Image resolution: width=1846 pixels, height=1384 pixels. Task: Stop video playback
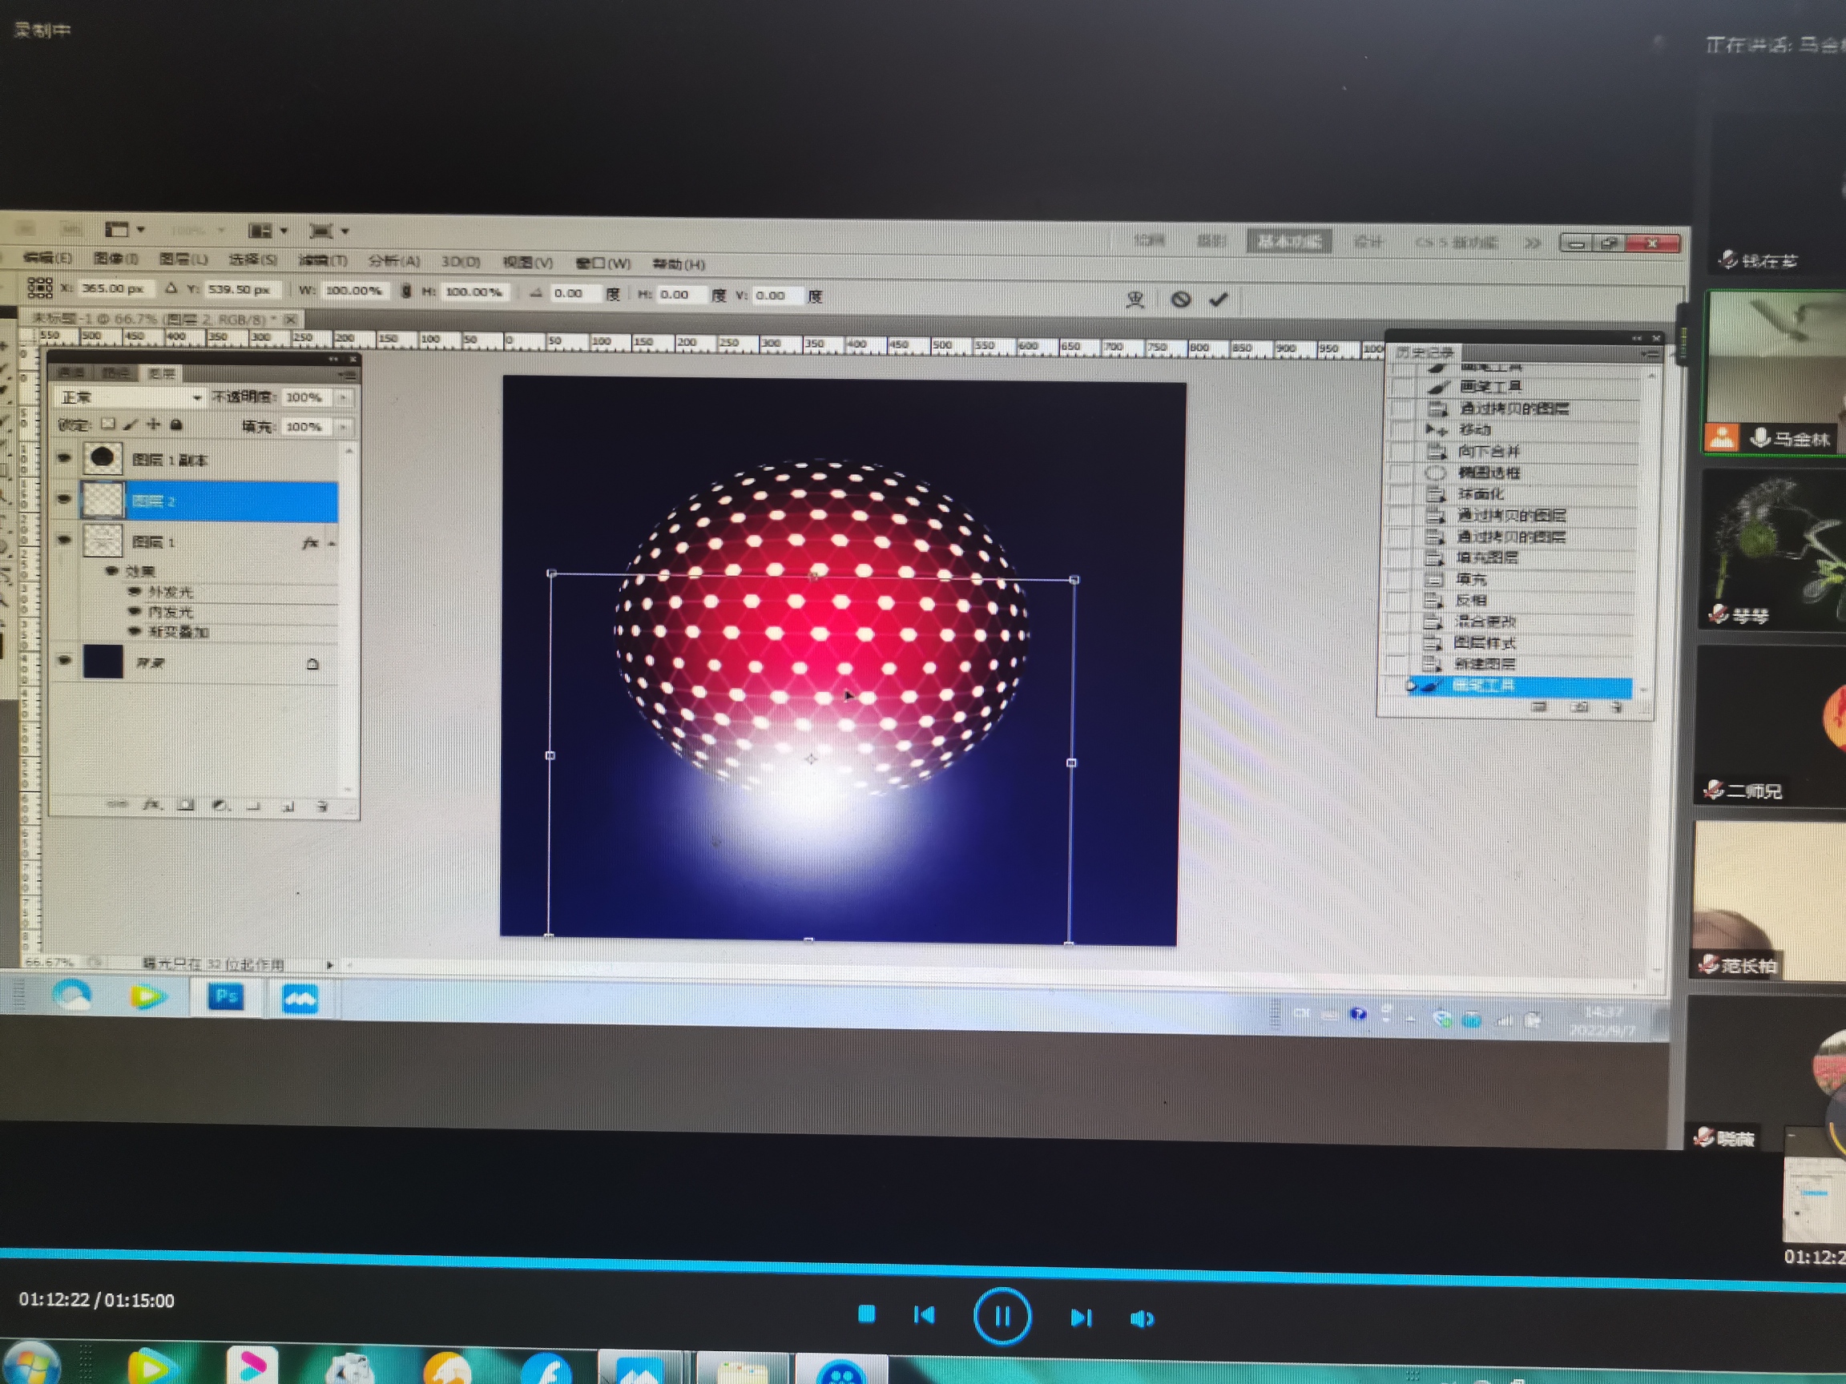(x=866, y=1314)
